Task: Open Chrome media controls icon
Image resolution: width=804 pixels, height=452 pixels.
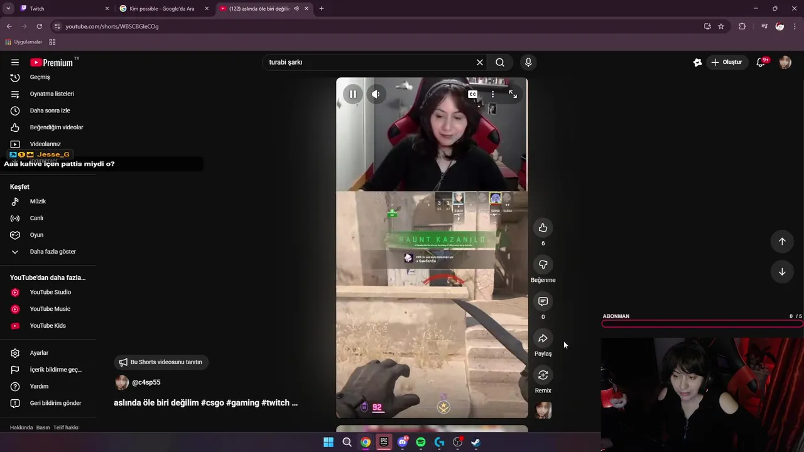Action: point(764,26)
